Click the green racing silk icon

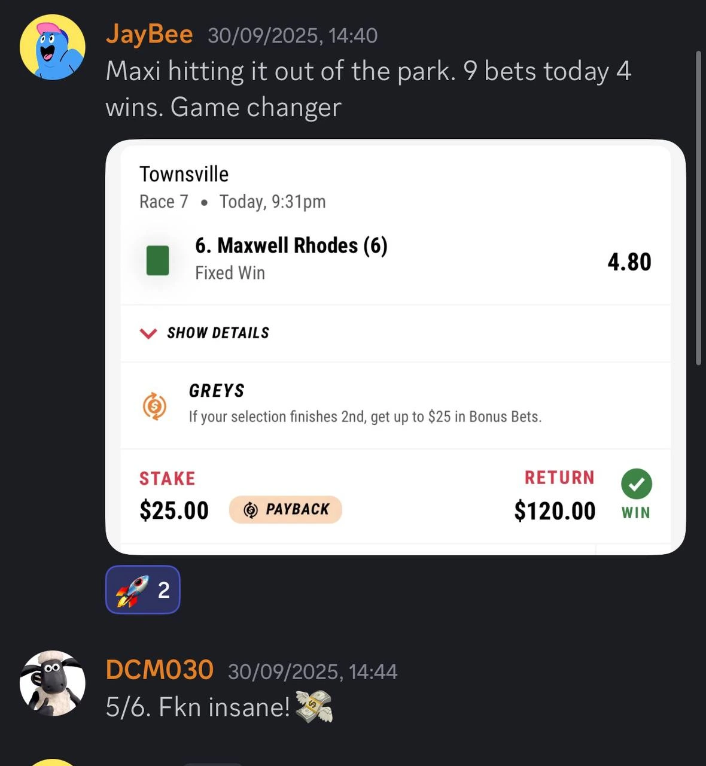point(158,260)
